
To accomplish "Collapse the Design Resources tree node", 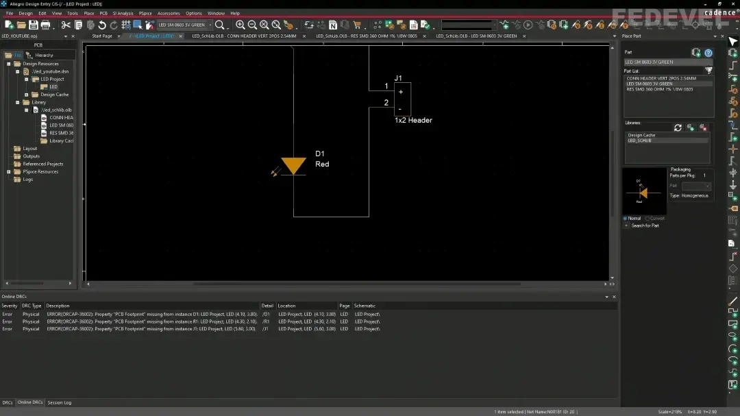I will click(8, 64).
